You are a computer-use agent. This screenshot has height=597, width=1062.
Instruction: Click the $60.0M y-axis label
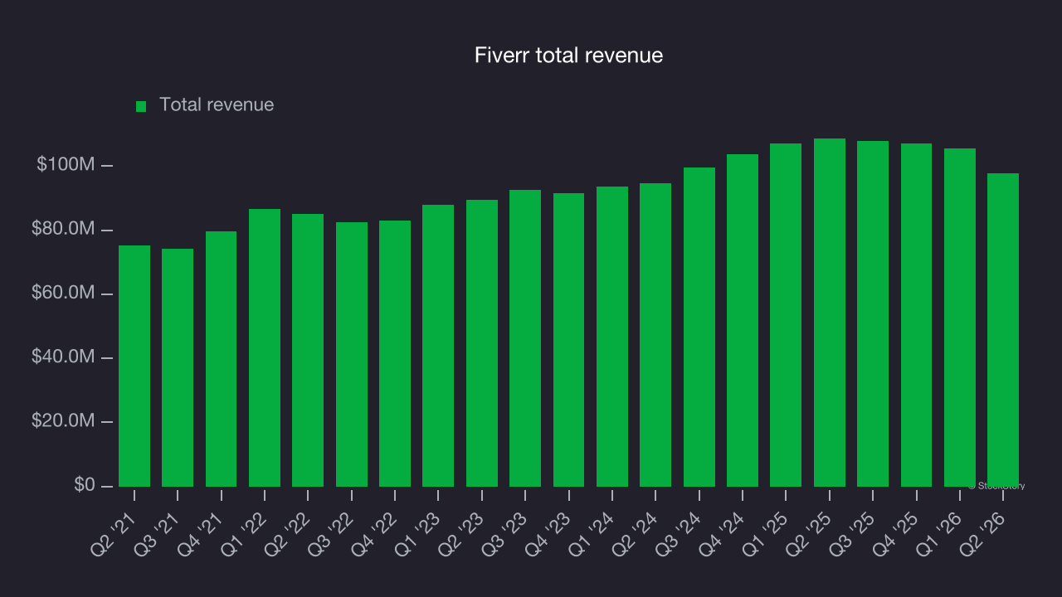click(62, 293)
